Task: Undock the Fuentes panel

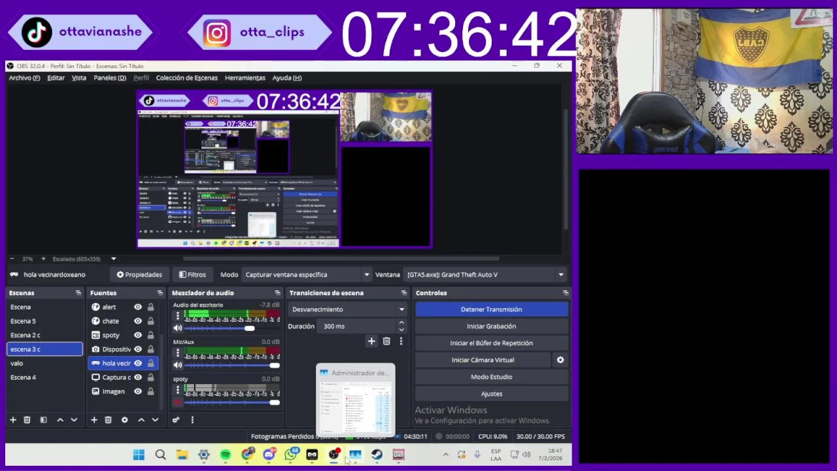Action: 160,293
